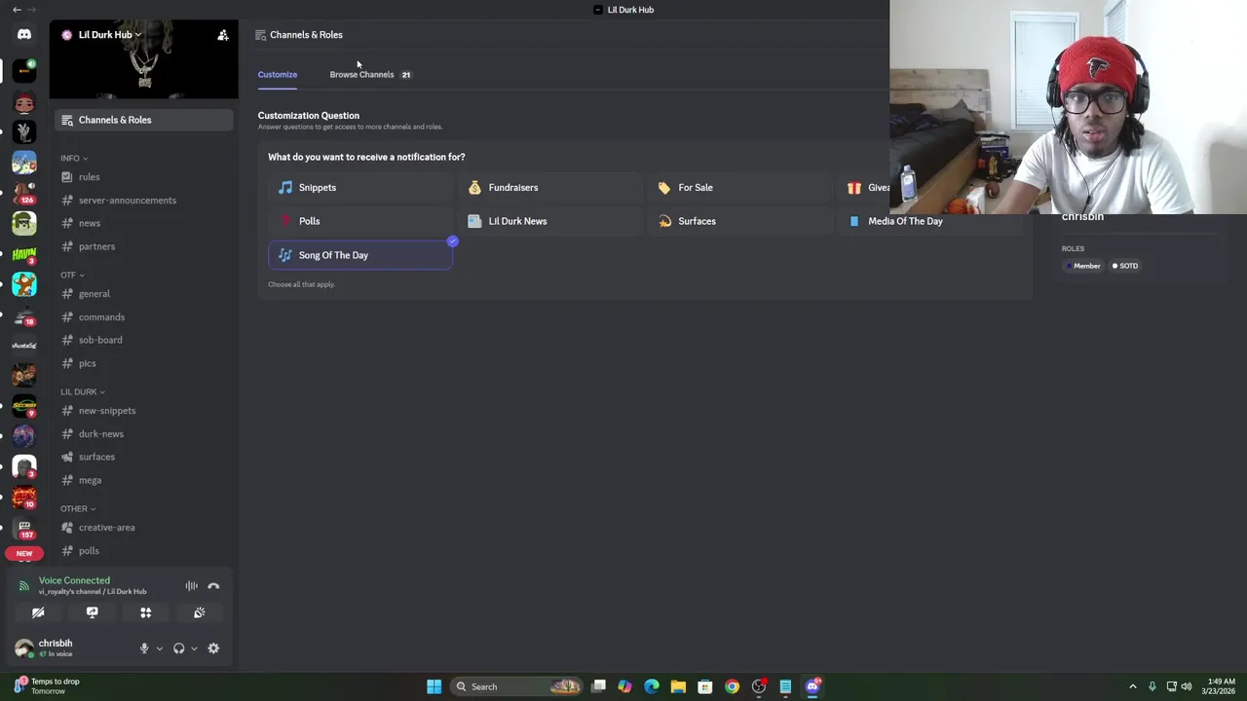Collapse the OTHER channel category
The image size is (1247, 701).
[x=78, y=508]
